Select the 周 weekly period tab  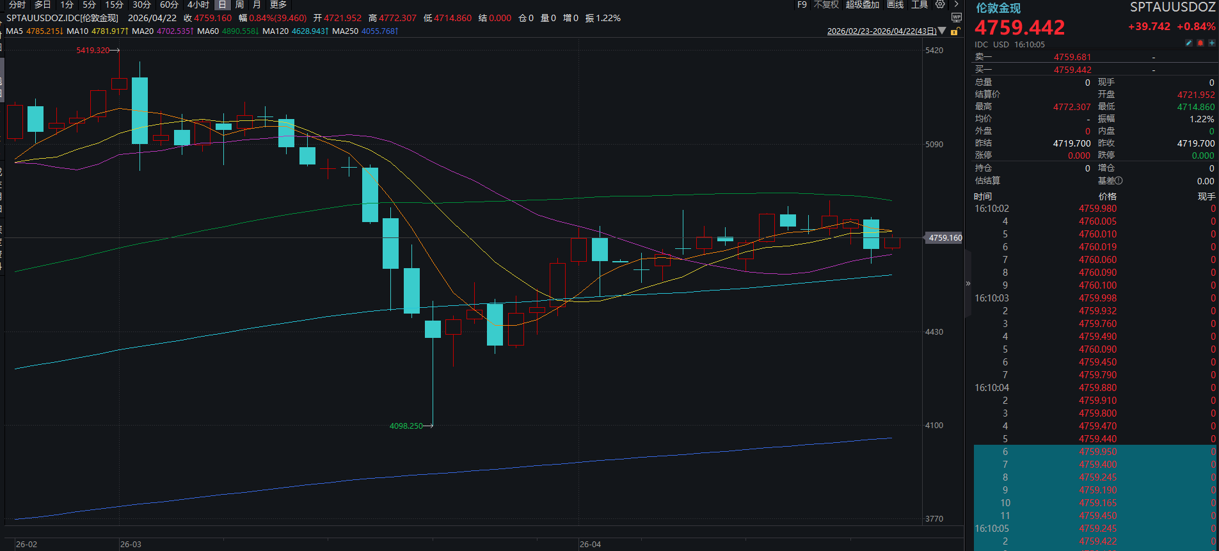(x=239, y=4)
